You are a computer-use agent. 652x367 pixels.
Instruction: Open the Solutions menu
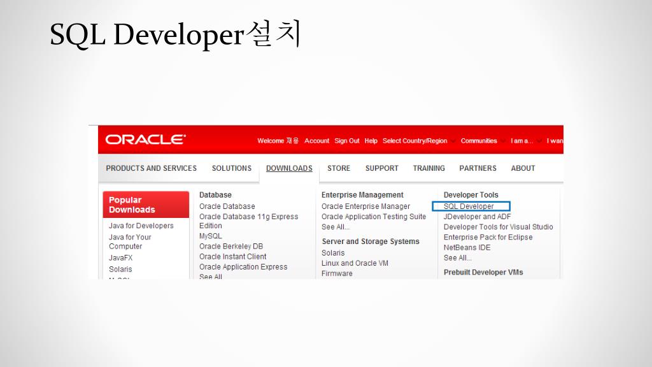[232, 168]
